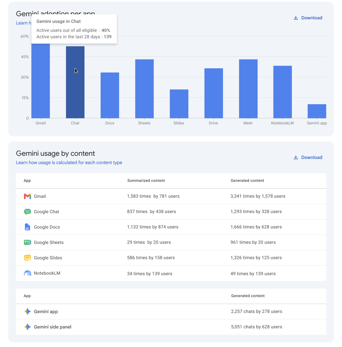Click 'App' header in the Gemini app table
Screen dimensions: 342x347
(27, 296)
